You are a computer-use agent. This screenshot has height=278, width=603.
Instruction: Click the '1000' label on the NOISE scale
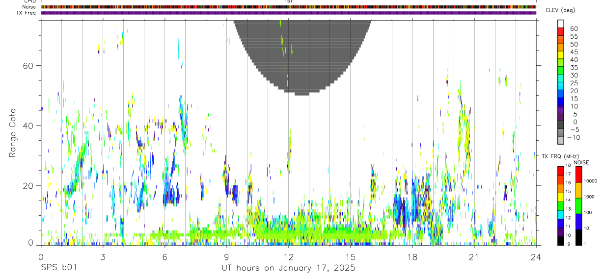589,196
